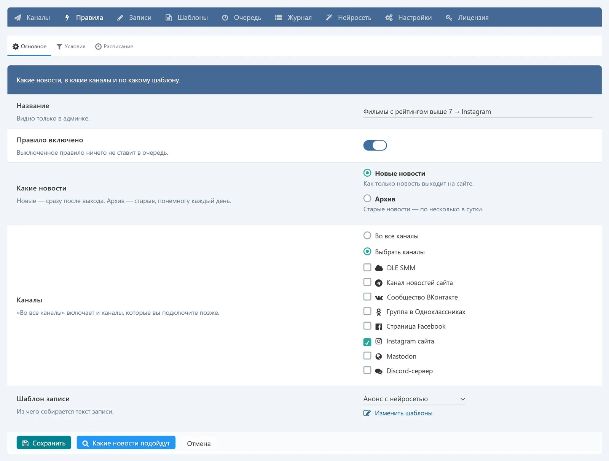Go to the Записи section
Image resolution: width=609 pixels, height=461 pixels.
coord(134,17)
